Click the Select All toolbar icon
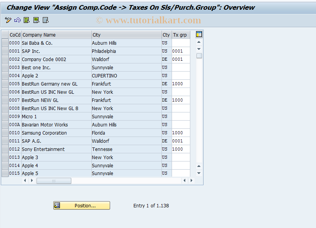The height and width of the screenshot is (228, 316). point(26,20)
